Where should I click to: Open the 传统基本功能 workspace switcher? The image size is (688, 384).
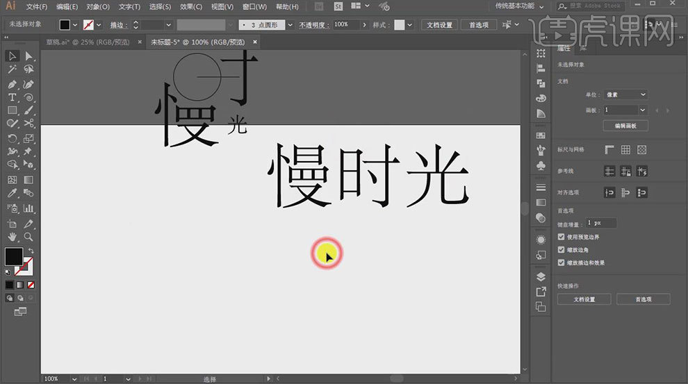point(519,6)
